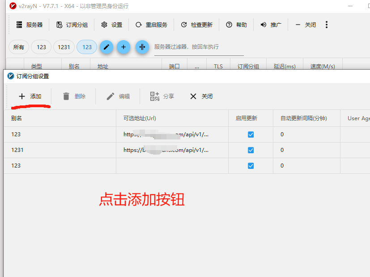The height and width of the screenshot is (277, 370).
Task: Click the blue round pencil edit icon
Action: click(106, 47)
